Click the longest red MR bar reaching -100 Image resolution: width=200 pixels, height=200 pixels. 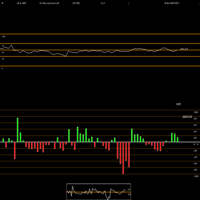pyautogui.click(x=123, y=158)
